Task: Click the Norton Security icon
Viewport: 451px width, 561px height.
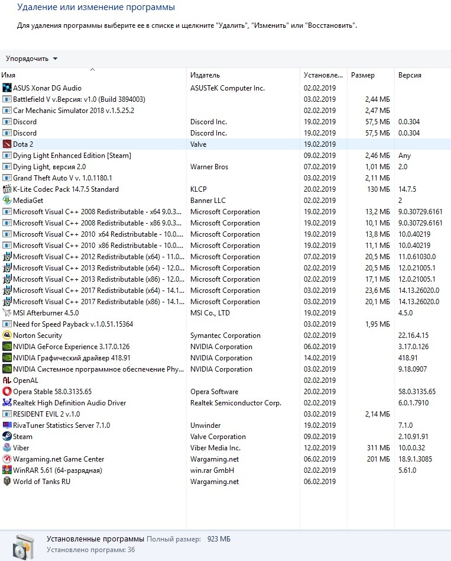Action: [7, 336]
